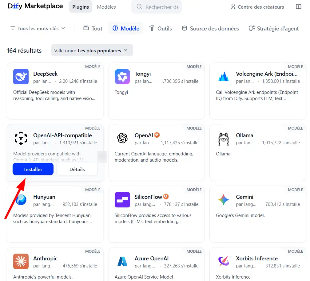The height and width of the screenshot is (281, 310).
Task: Open the Les plus populaires sort dropdown
Action: [x=92, y=50]
